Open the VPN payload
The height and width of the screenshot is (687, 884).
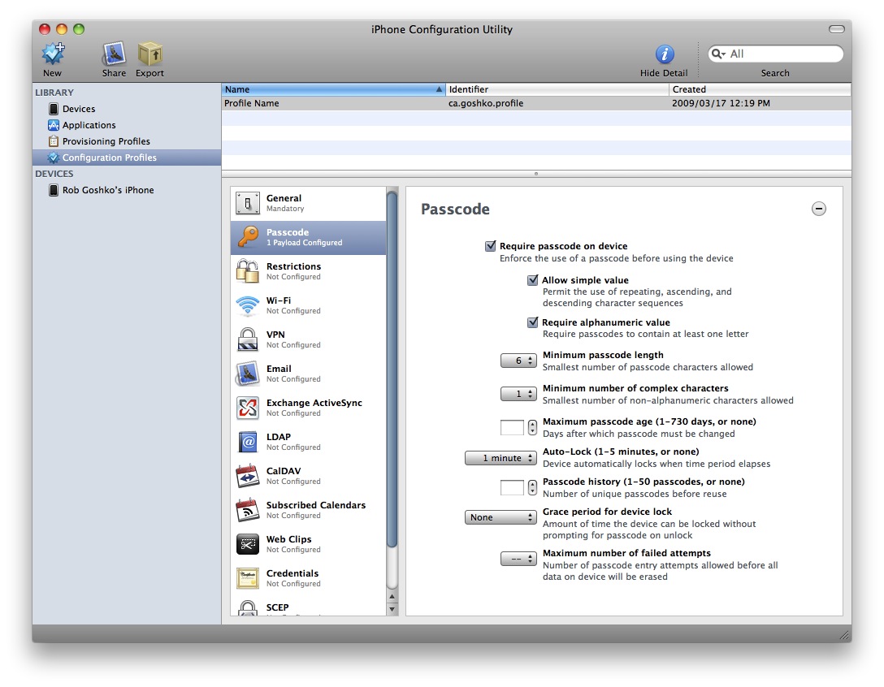click(309, 339)
